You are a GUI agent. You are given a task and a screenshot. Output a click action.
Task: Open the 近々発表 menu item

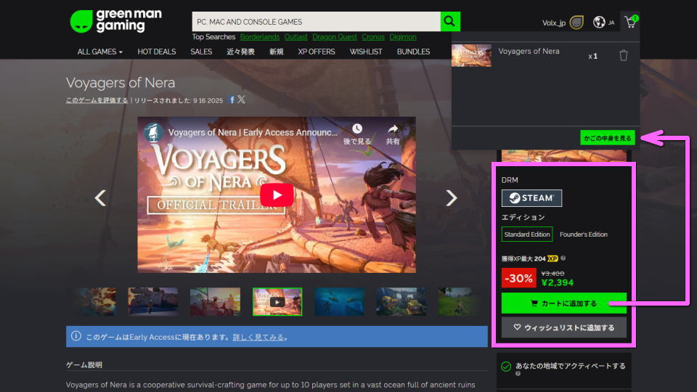(x=240, y=52)
